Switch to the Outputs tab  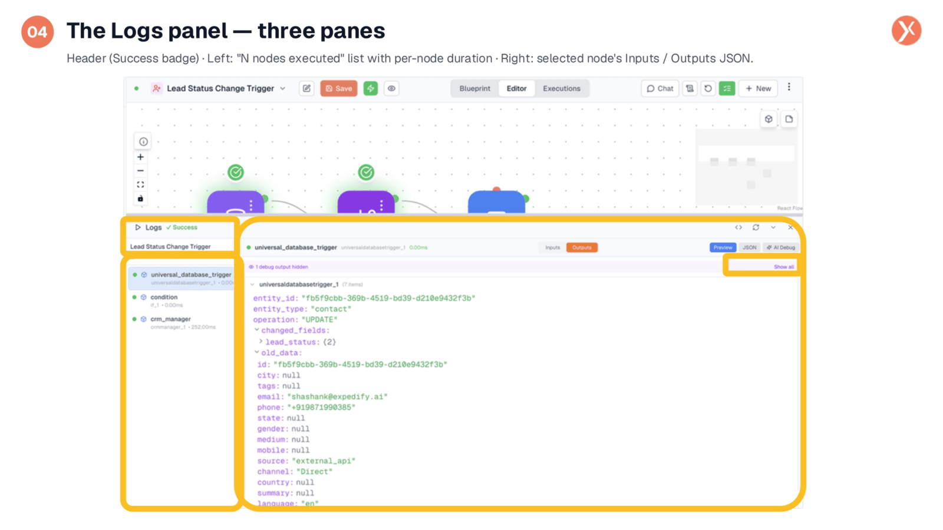tap(582, 247)
